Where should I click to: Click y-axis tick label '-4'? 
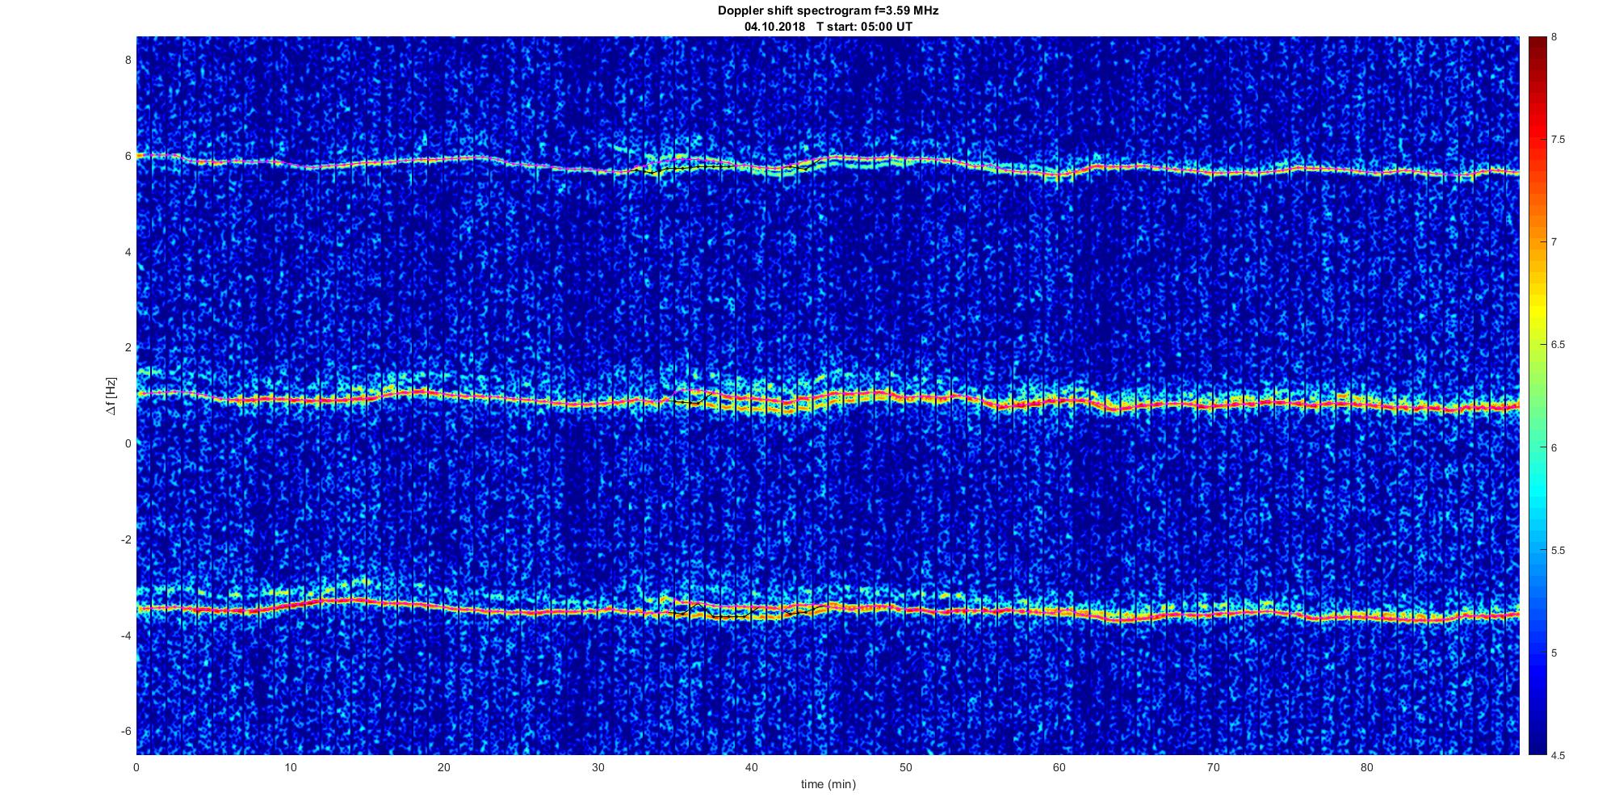[x=125, y=636]
